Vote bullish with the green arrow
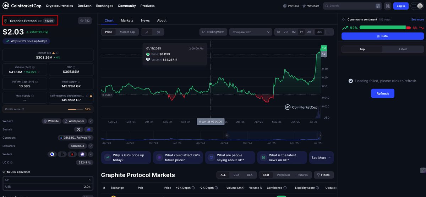Image resolution: width=426 pixels, height=197 pixels. tap(345, 28)
